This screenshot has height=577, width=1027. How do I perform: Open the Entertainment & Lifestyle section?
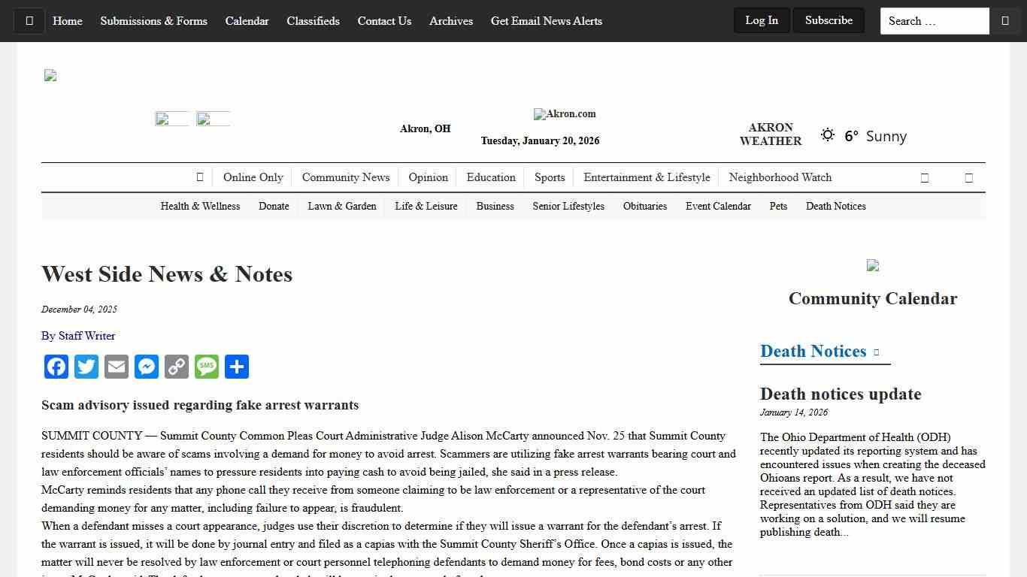point(647,177)
